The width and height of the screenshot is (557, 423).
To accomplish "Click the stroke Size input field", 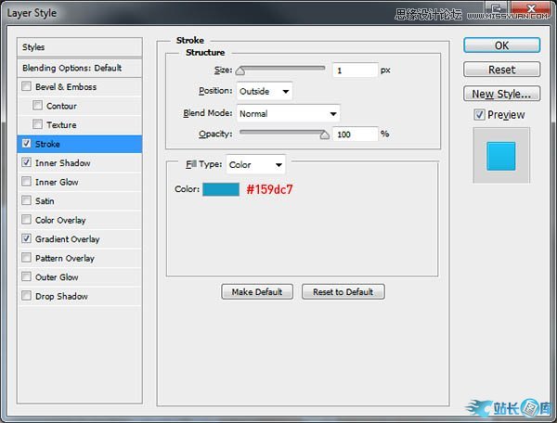I will (x=355, y=70).
